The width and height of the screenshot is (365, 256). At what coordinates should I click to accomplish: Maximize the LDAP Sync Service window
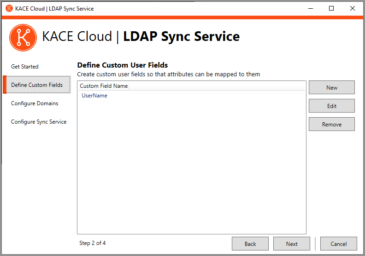(x=331, y=8)
